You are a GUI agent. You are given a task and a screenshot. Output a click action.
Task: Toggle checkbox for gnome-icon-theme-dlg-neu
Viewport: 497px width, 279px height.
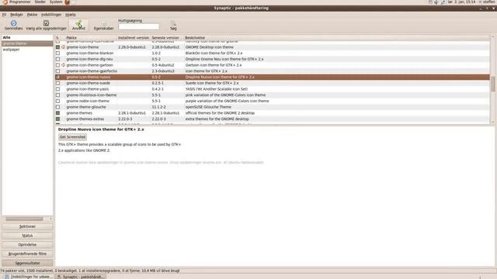point(57,59)
